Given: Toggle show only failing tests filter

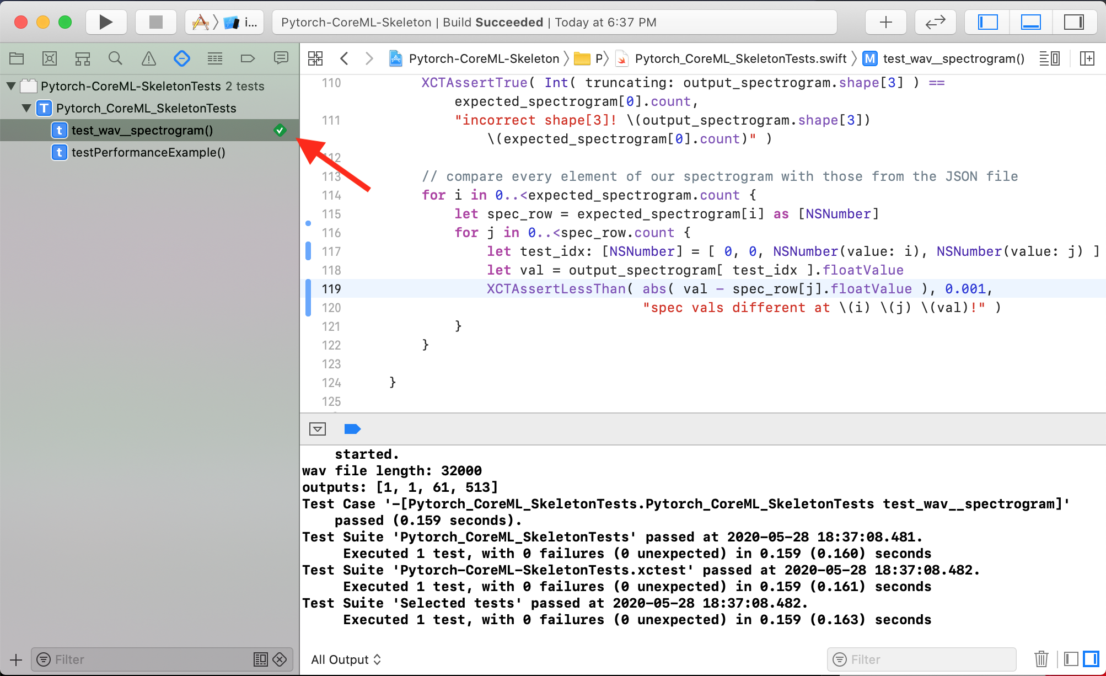Looking at the screenshot, I should [280, 659].
